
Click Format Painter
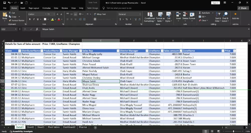[17, 21]
